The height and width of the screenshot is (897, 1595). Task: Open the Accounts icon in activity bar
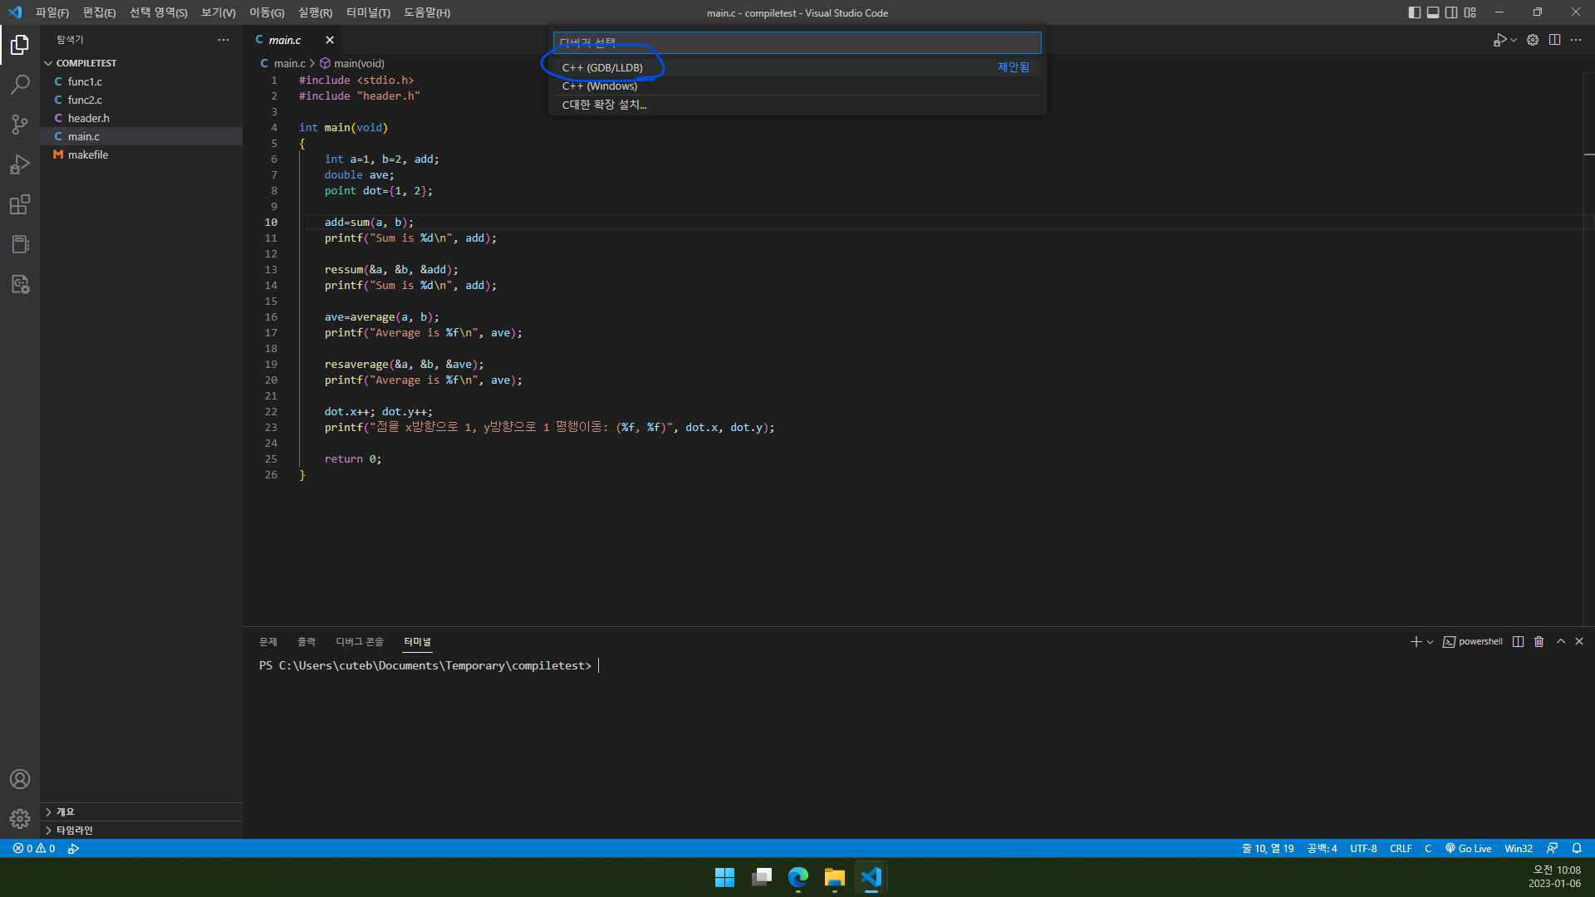coord(20,779)
